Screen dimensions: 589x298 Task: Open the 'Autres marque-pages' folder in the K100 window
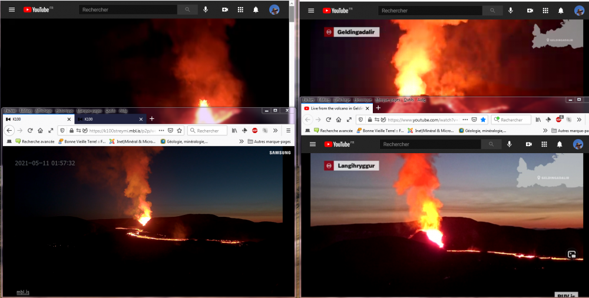269,141
